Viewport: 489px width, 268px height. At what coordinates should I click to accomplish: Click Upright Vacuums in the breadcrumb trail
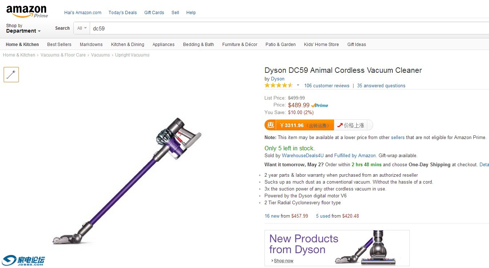[x=132, y=55]
